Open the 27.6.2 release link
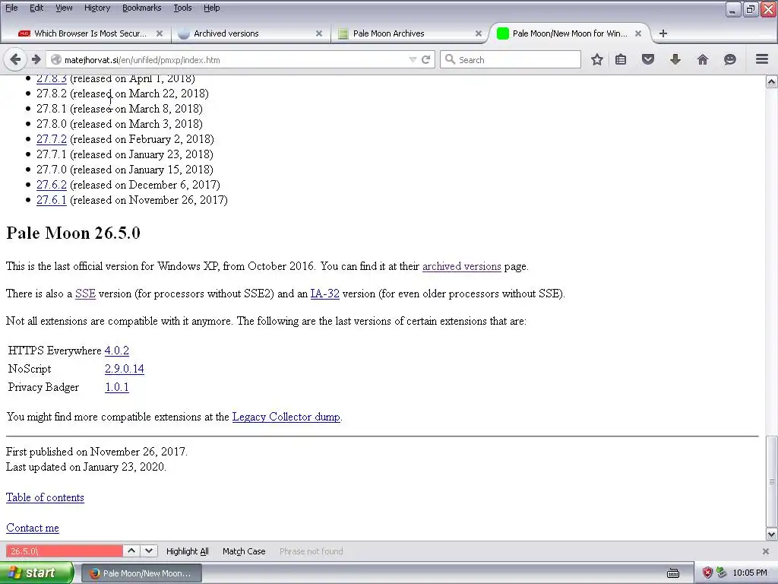778x584 pixels. (x=51, y=185)
